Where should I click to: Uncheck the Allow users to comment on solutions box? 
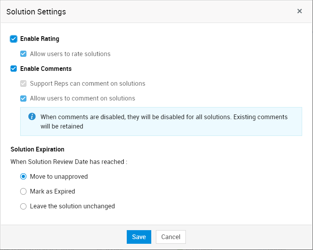pyautogui.click(x=23, y=99)
